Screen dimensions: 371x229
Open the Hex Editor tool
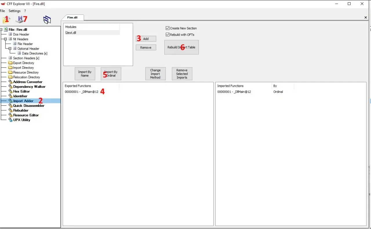21,91
